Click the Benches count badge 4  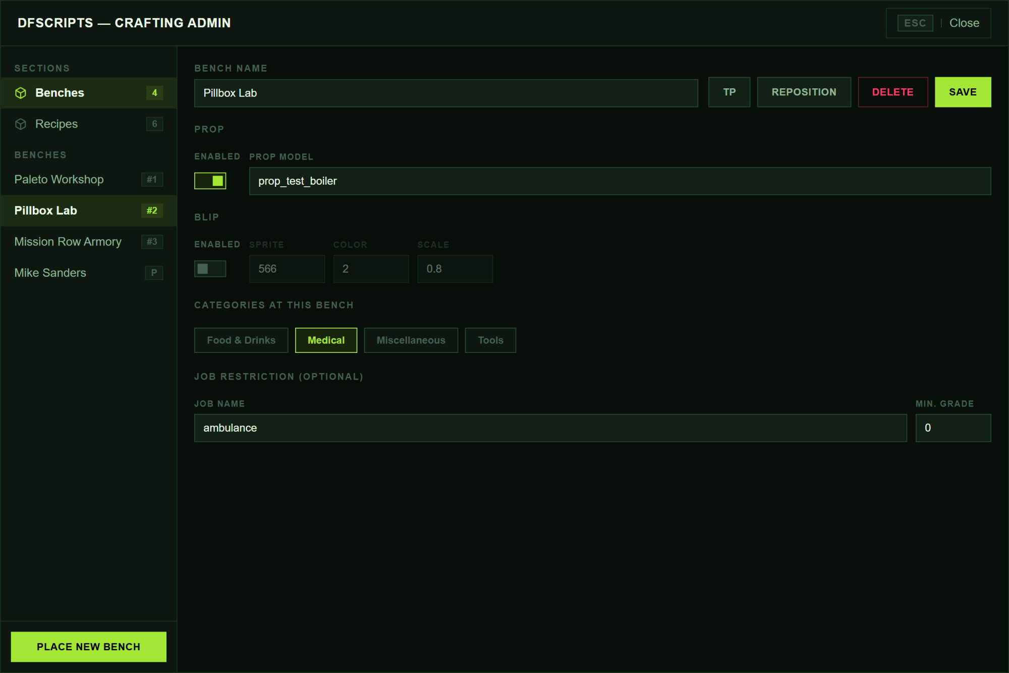[x=154, y=93]
